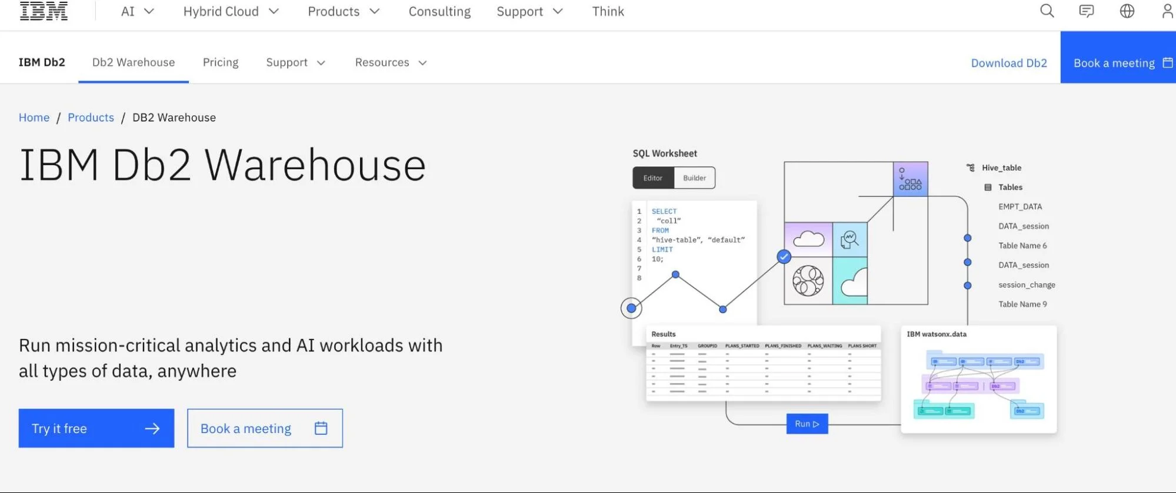Click calendar icon in lower Book a meeting button
This screenshot has height=493, width=1176.
coord(321,428)
